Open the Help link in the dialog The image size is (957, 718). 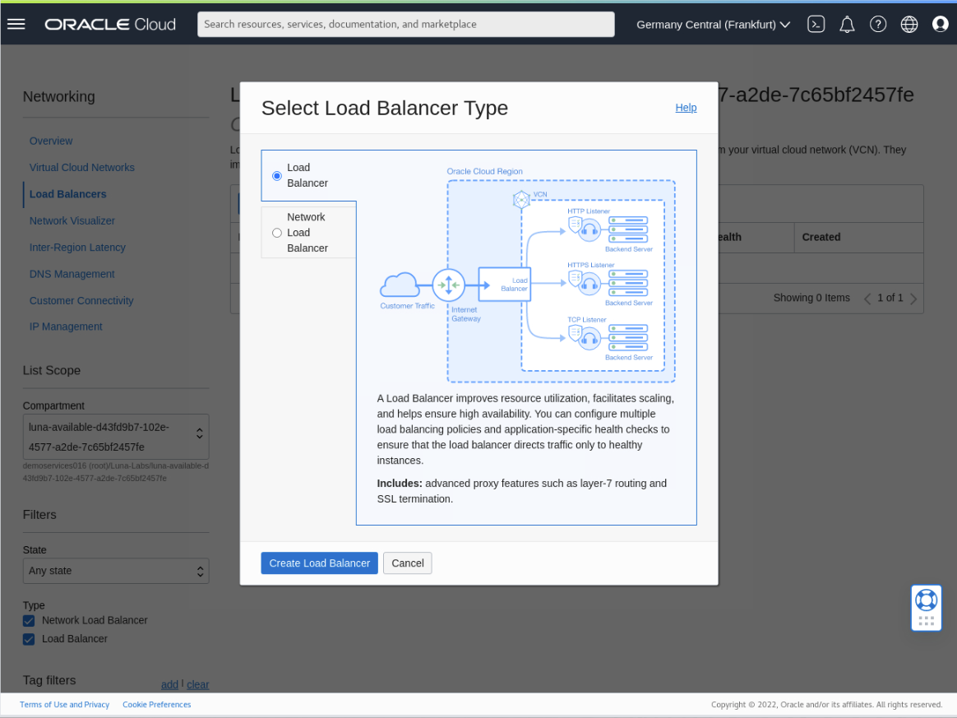686,108
